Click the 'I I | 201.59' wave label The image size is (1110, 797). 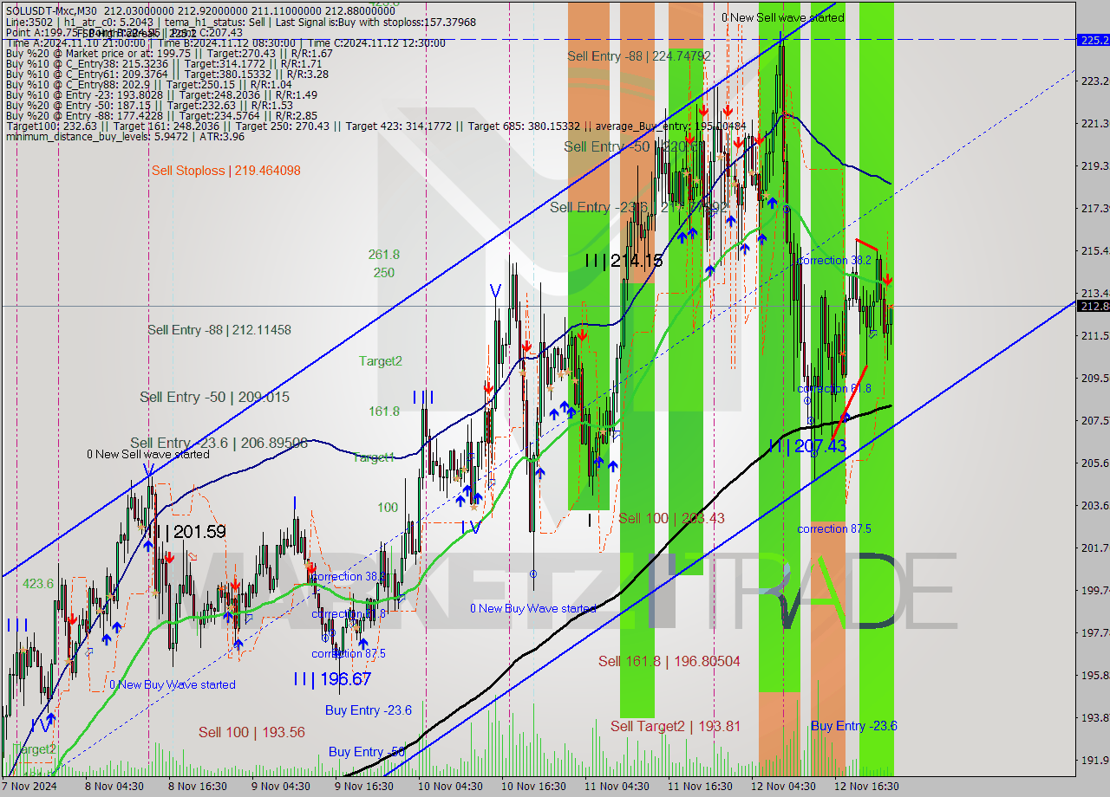click(187, 532)
